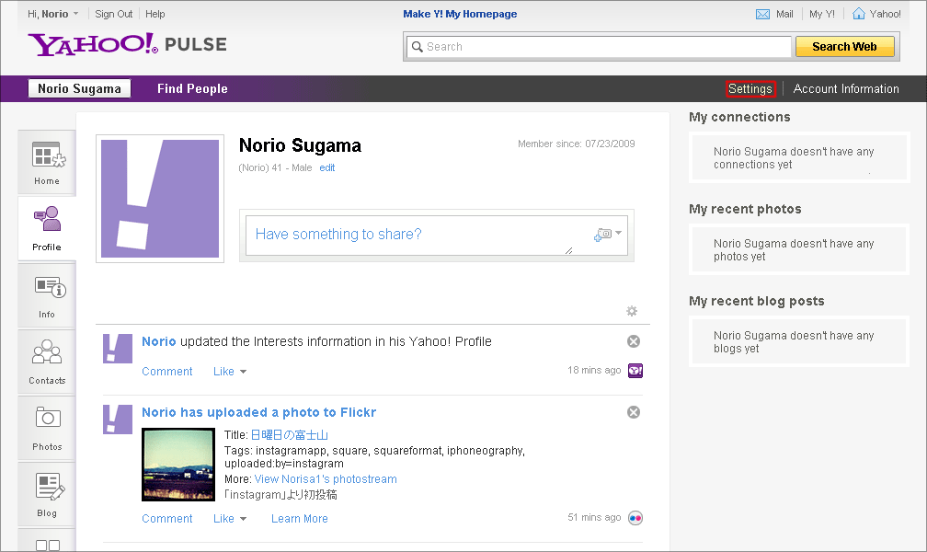
Task: Click the Yahoo! Pulse logo
Action: click(x=127, y=44)
